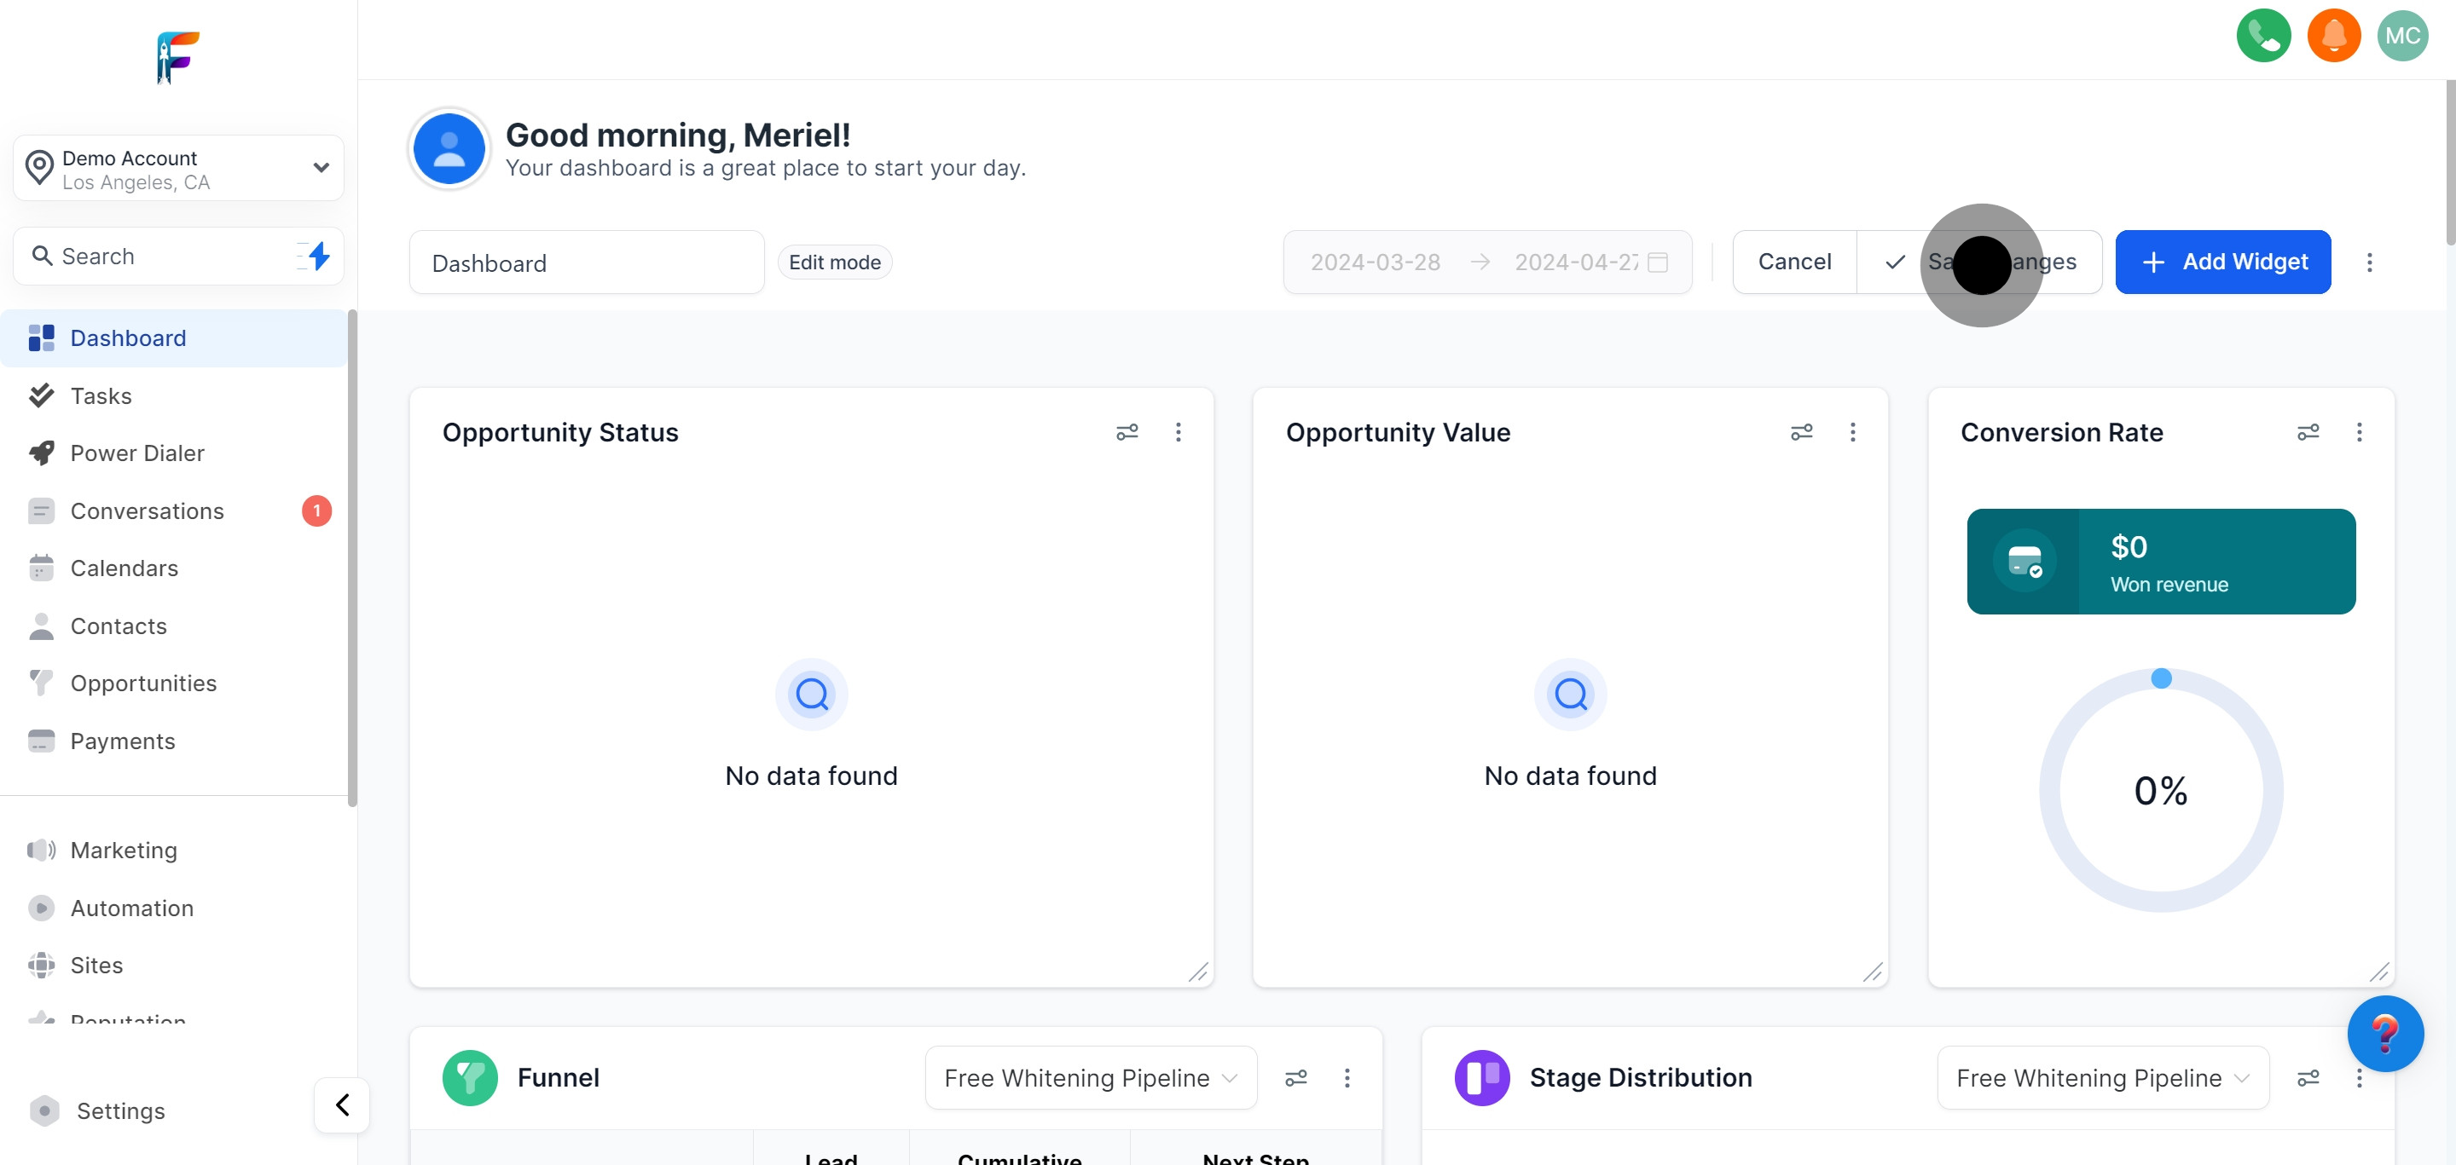Click the Cancel button

pyautogui.click(x=1793, y=262)
